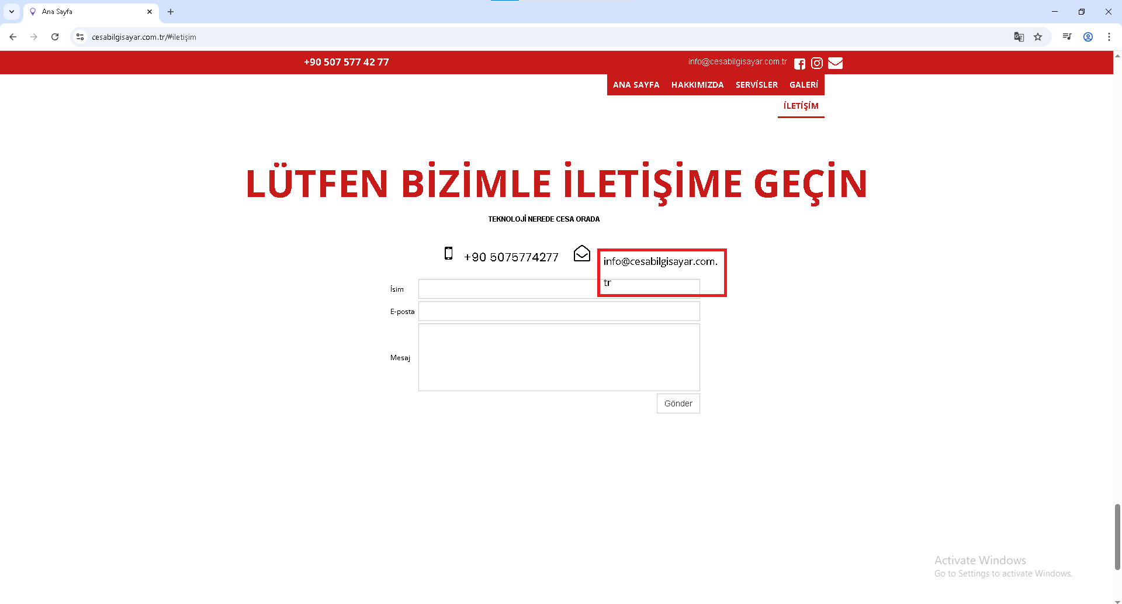The width and height of the screenshot is (1122, 604).
Task: Open the Chrome three-dot menu
Action: [1109, 37]
